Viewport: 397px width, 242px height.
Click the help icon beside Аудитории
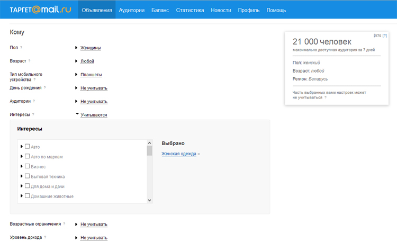point(34,101)
